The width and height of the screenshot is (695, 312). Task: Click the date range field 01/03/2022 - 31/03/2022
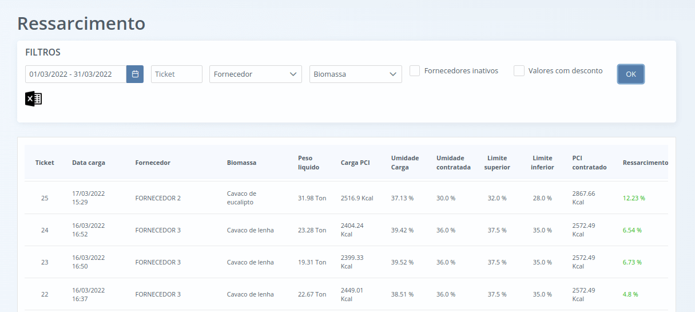(76, 74)
